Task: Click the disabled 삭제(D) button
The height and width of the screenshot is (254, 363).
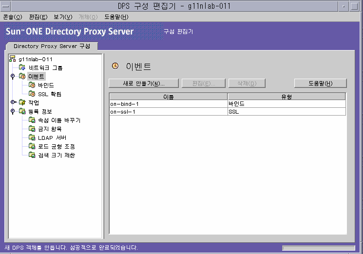Action: coord(247,83)
